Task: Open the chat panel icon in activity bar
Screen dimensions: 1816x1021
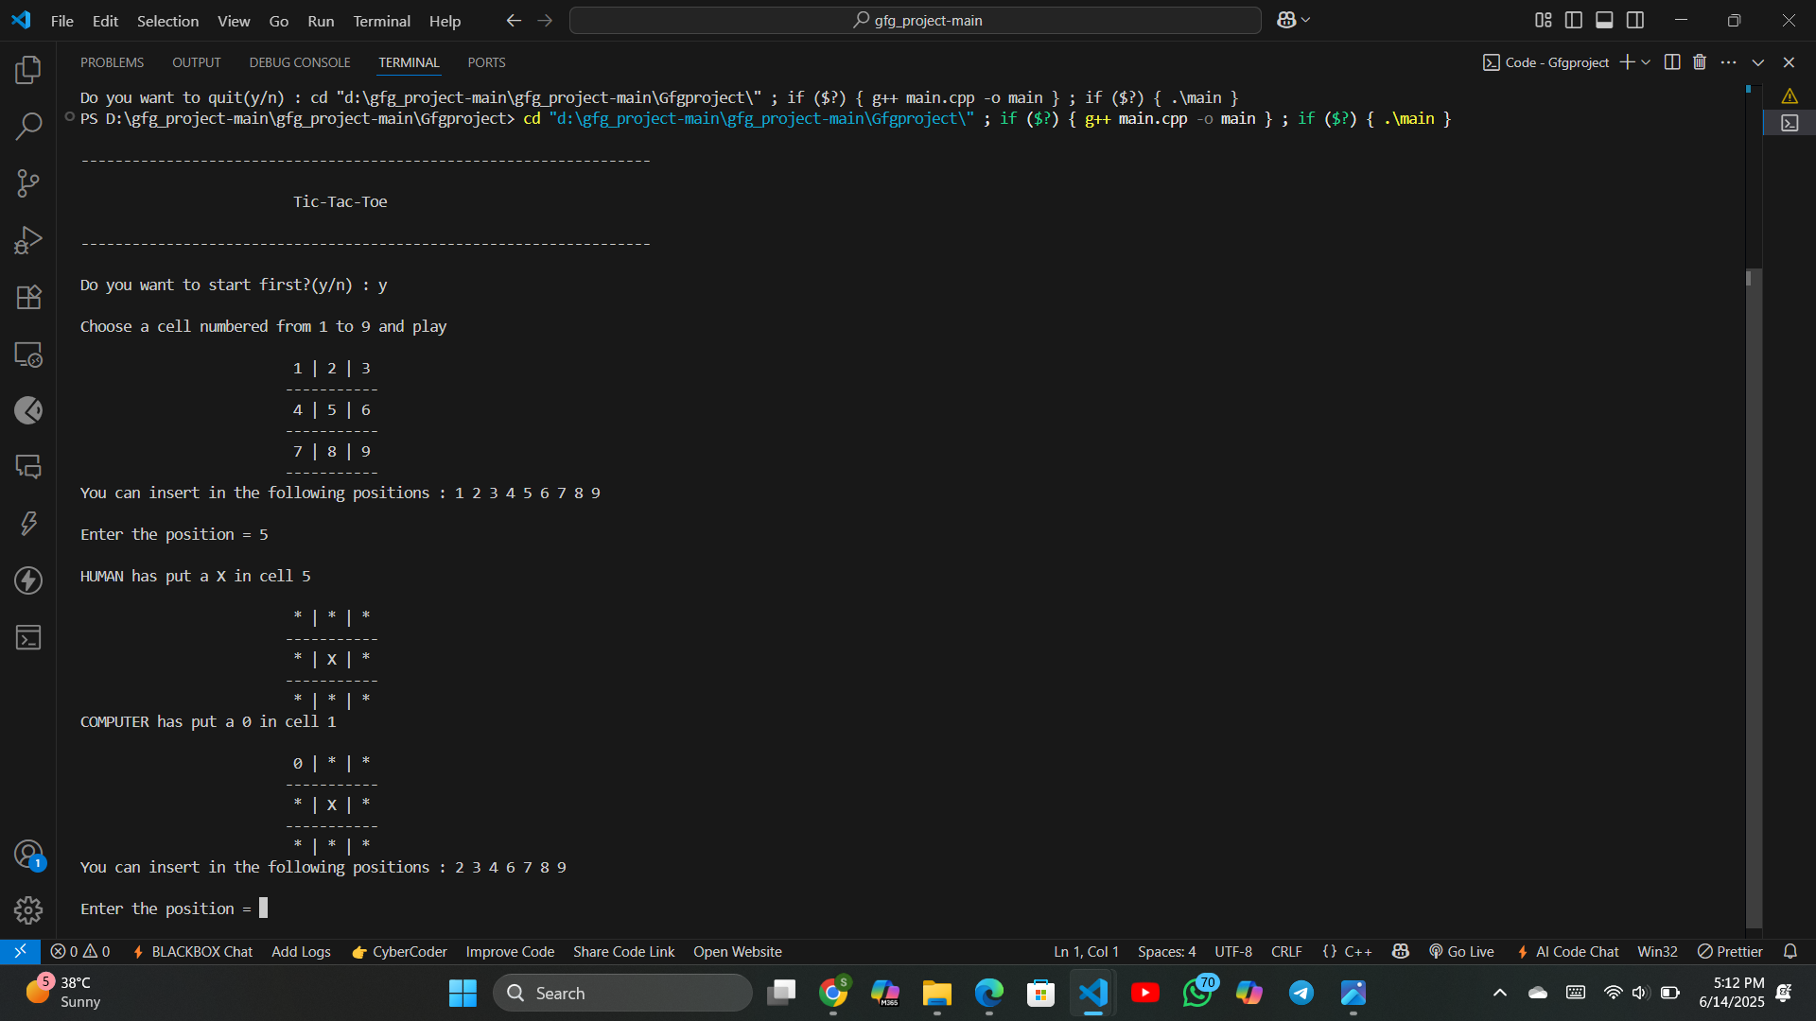Action: pos(28,467)
